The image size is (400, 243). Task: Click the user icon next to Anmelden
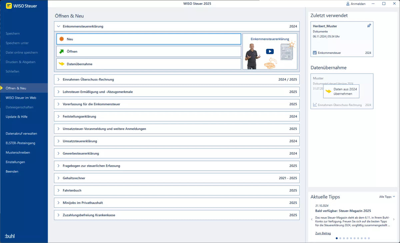348,4
